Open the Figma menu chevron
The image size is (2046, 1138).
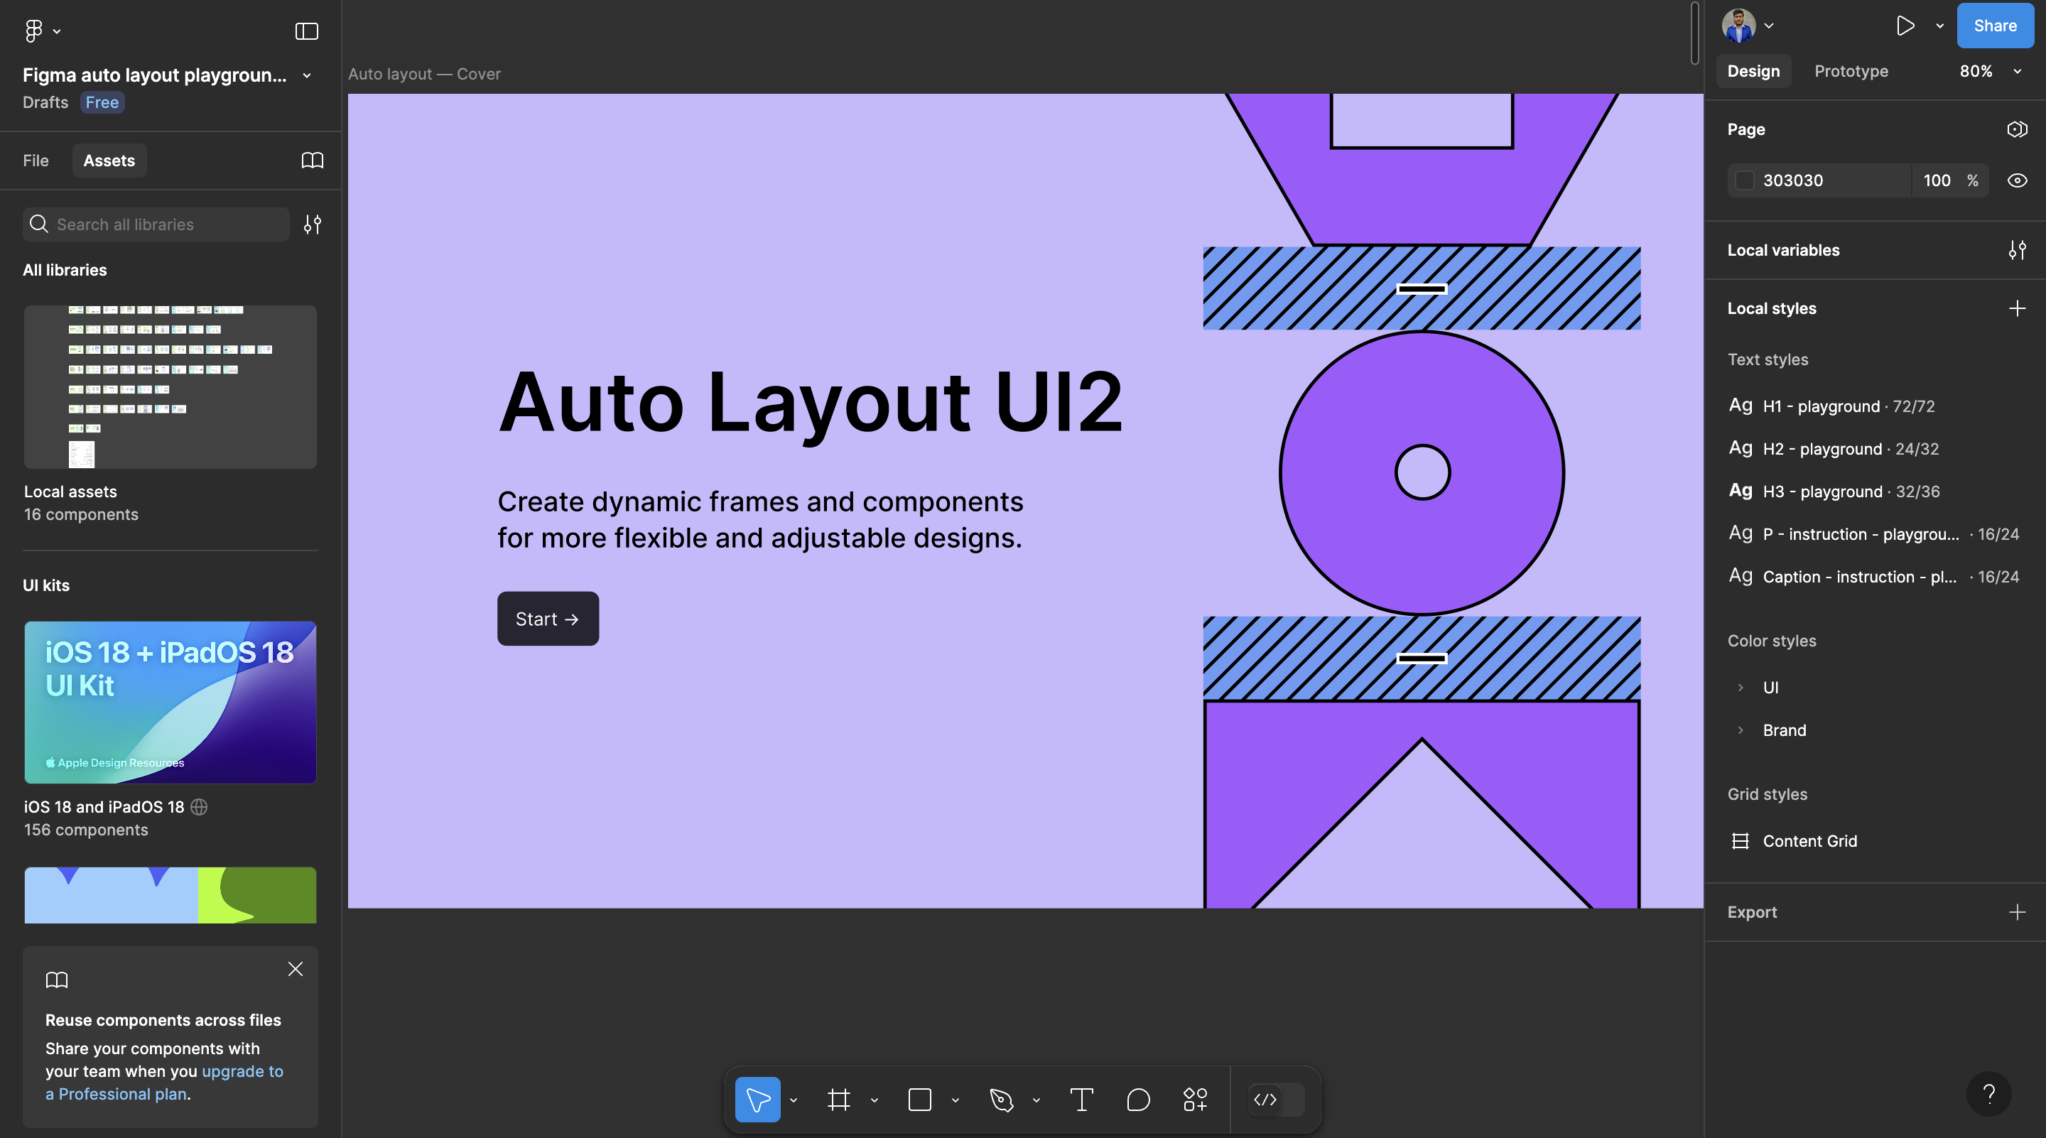click(56, 32)
